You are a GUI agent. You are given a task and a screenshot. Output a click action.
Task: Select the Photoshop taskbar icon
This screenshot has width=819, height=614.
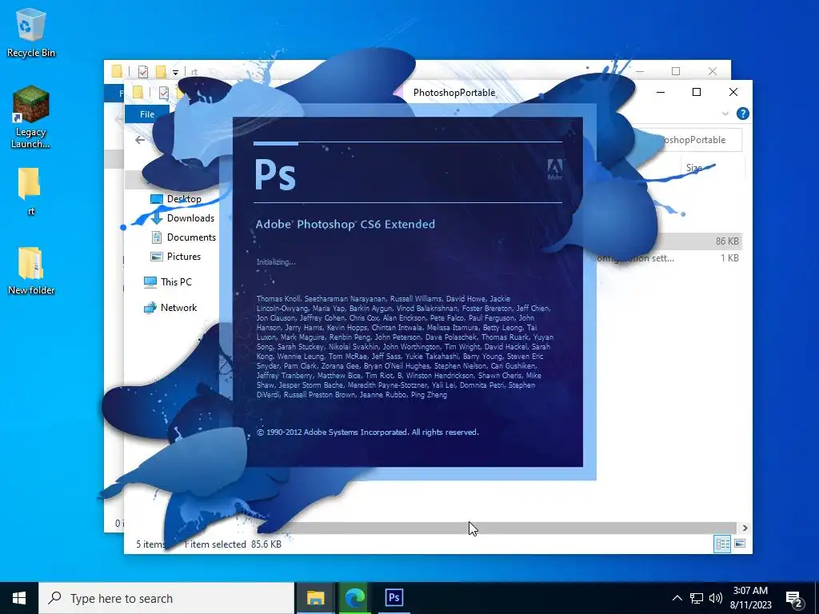pyautogui.click(x=394, y=598)
